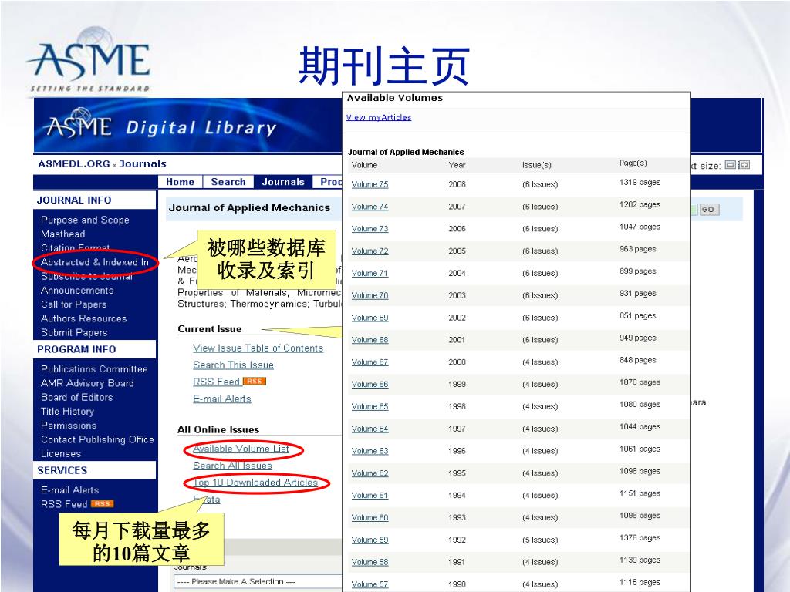This screenshot has width=790, height=592.
Task: Open Volume 72
Action: [x=370, y=251]
